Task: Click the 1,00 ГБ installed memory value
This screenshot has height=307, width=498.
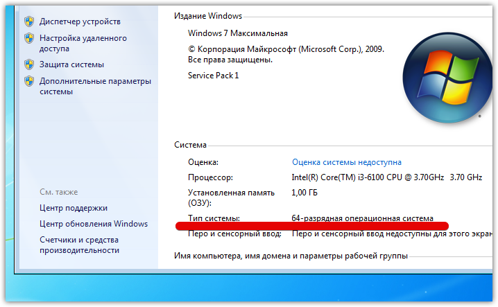Action: click(304, 193)
